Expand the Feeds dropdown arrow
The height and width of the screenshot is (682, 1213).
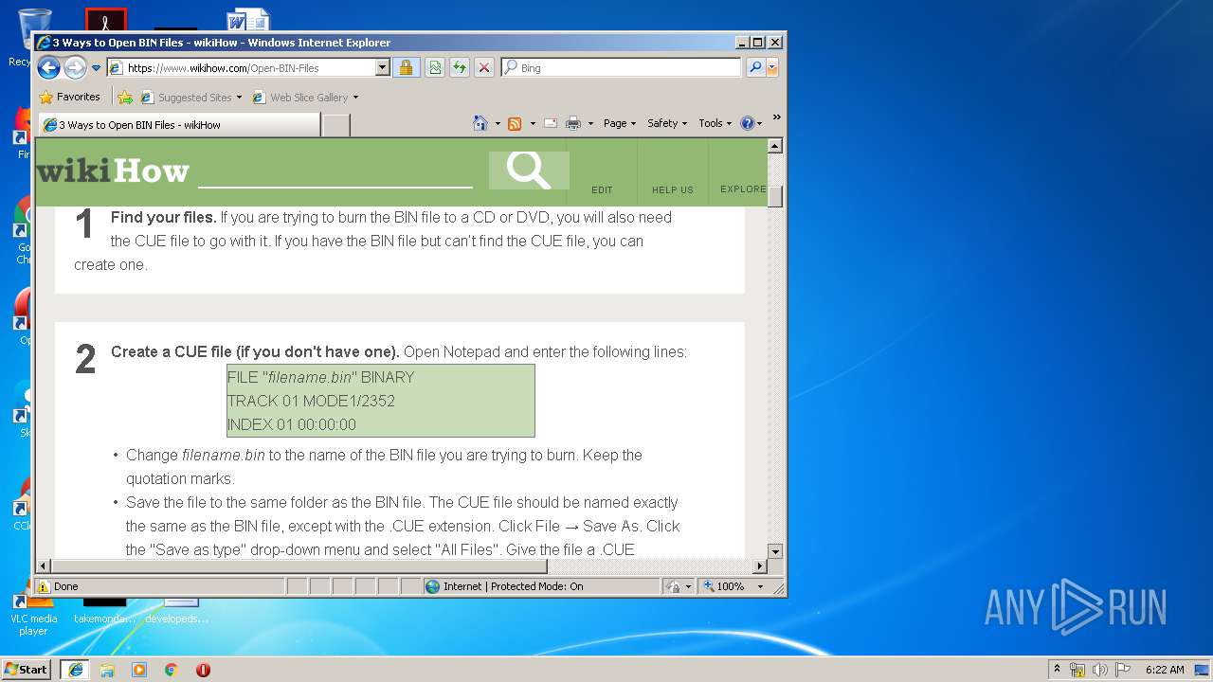click(x=533, y=124)
